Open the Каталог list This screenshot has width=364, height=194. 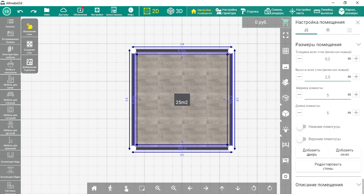(x=10, y=23)
